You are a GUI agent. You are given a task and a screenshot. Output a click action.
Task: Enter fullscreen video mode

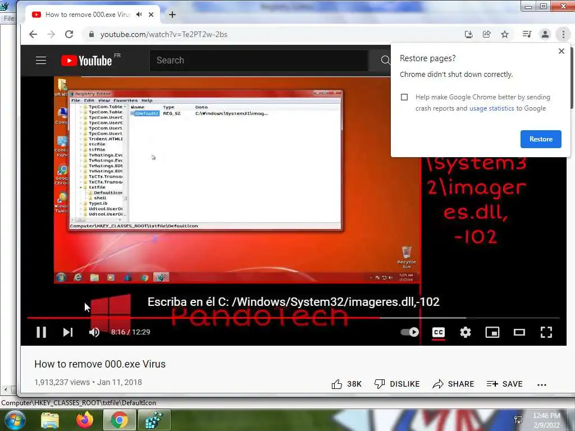(546, 332)
